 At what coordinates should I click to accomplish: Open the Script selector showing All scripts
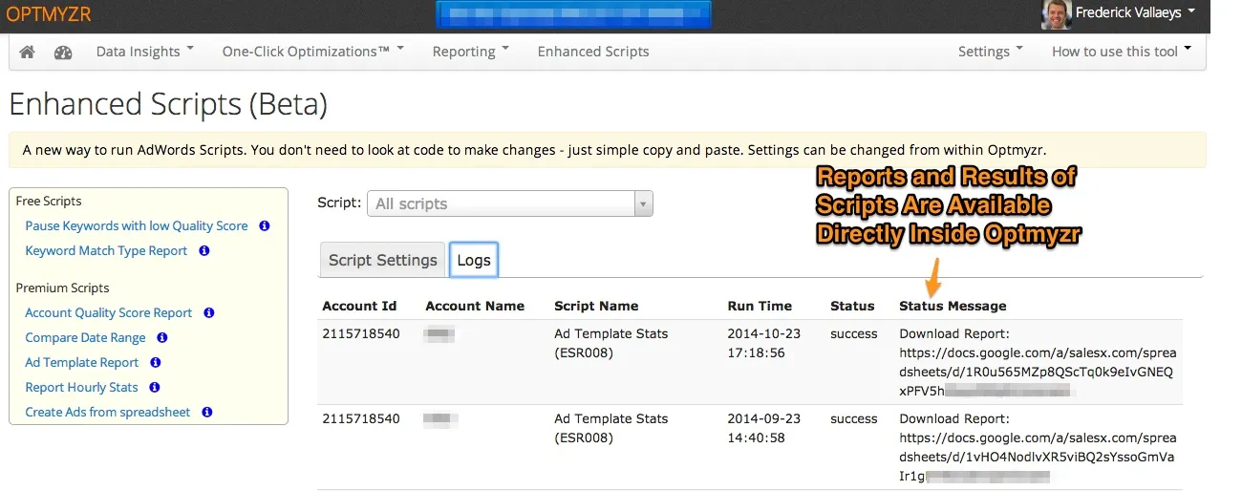pyautogui.click(x=509, y=203)
